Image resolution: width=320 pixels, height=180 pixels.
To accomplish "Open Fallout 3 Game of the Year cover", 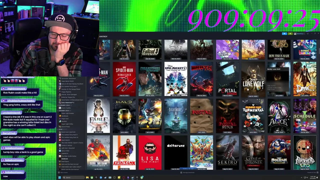I will pos(150,49).
